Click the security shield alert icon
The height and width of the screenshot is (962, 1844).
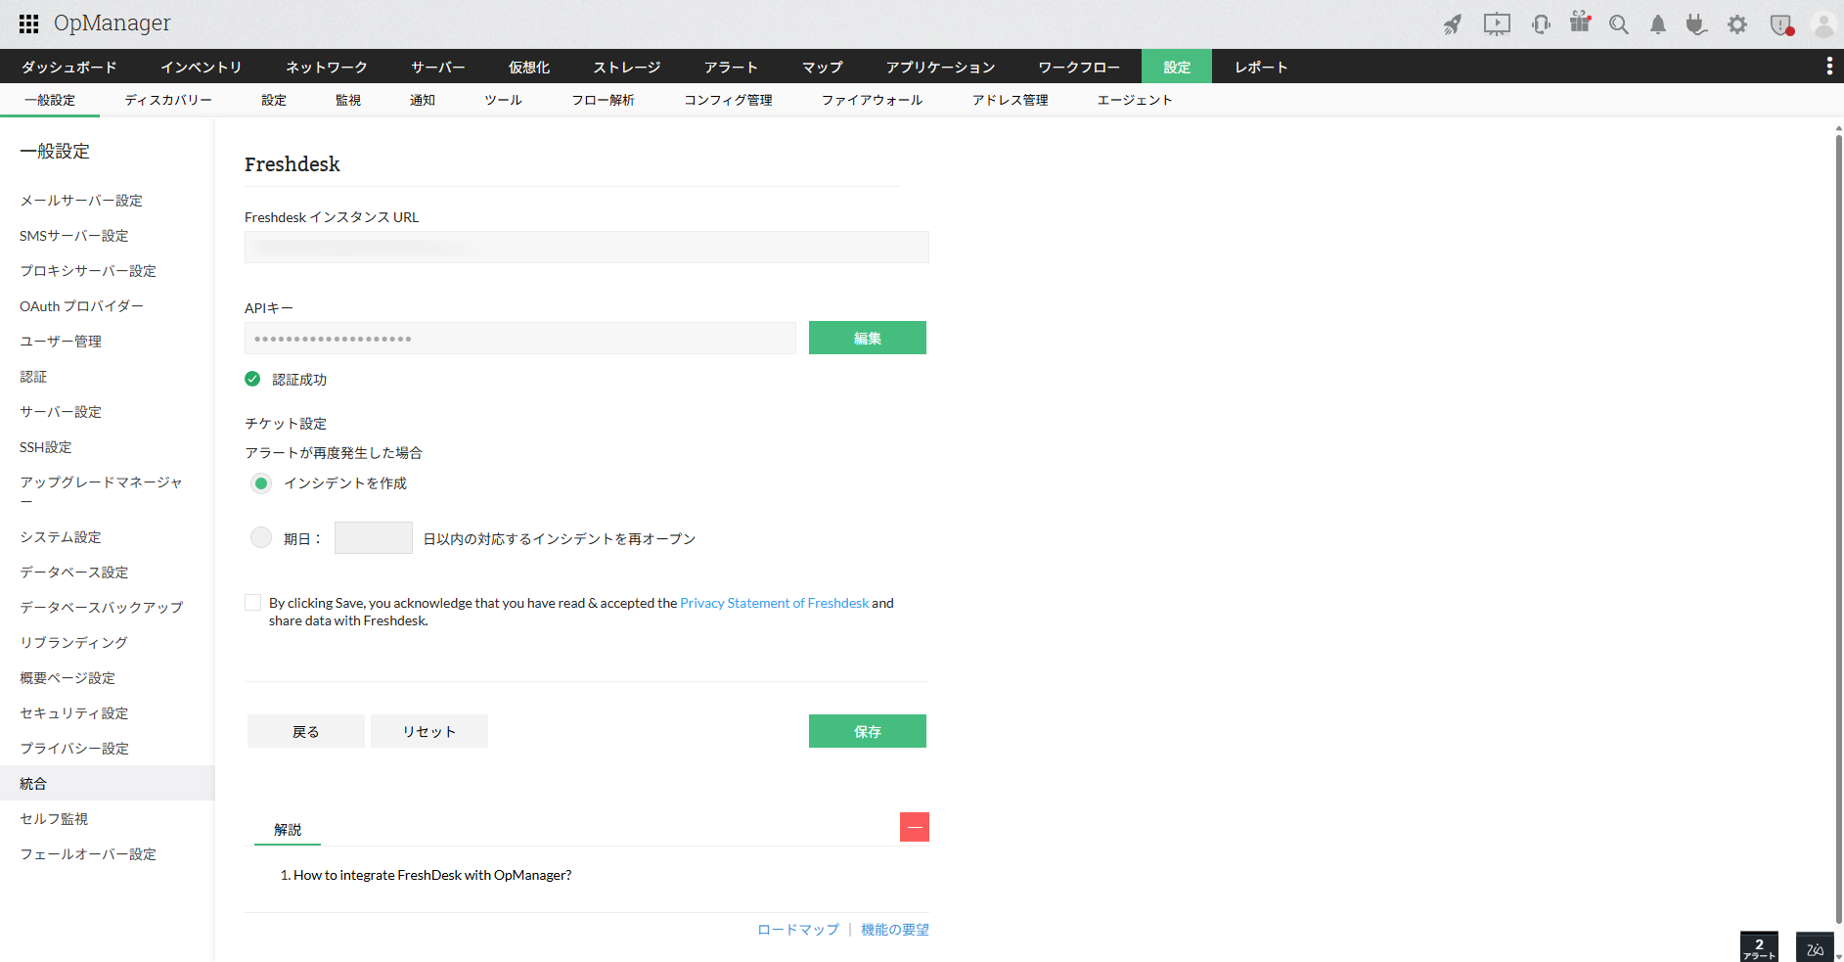click(1779, 24)
